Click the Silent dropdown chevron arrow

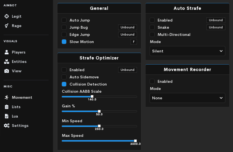[221, 51]
